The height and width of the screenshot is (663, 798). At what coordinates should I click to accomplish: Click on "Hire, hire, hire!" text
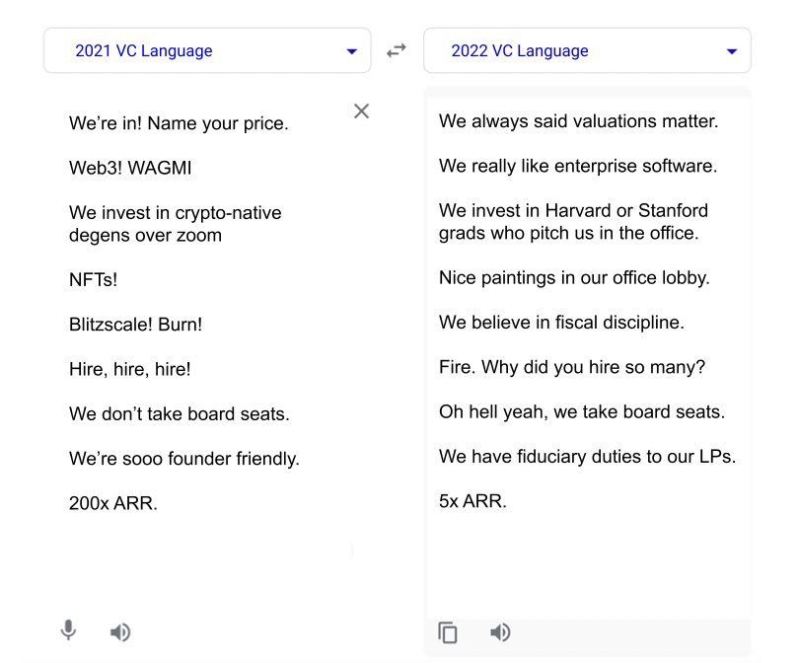click(130, 369)
